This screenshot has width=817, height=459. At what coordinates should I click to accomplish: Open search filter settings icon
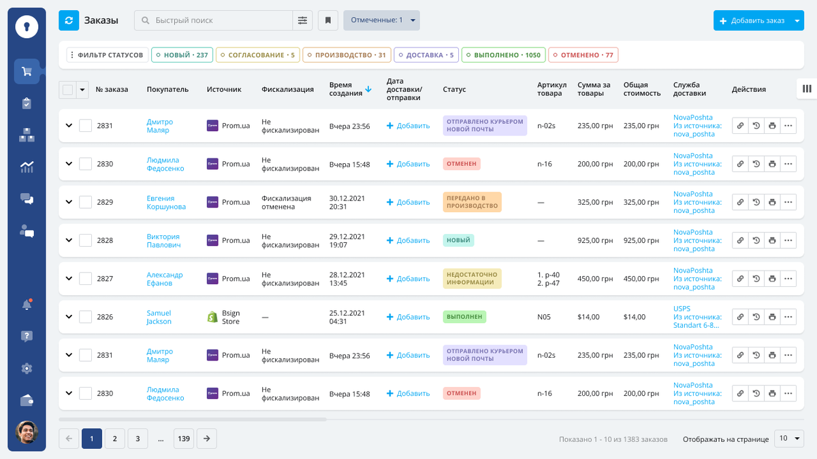(x=302, y=20)
